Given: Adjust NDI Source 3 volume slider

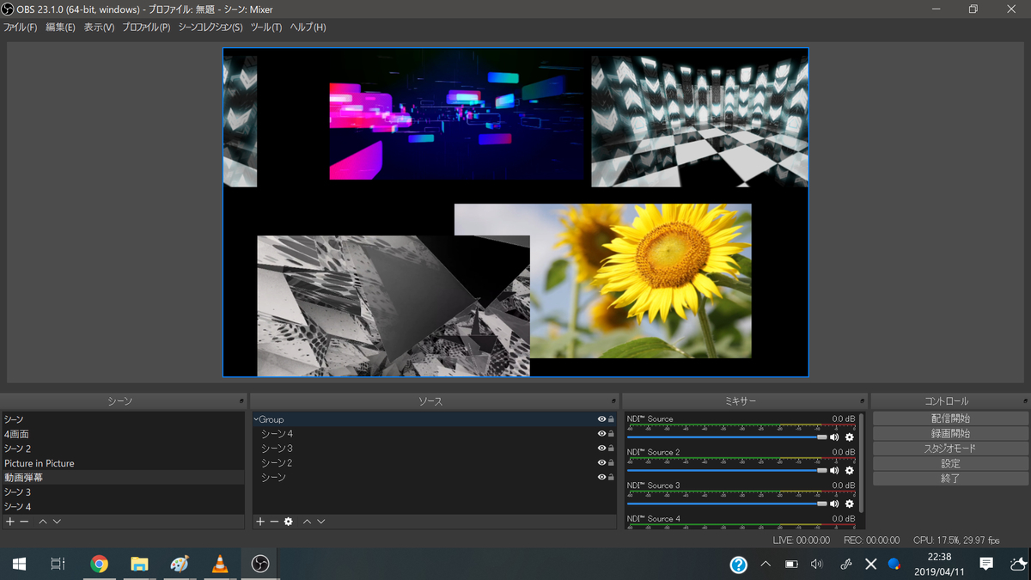Looking at the screenshot, I should (x=727, y=504).
